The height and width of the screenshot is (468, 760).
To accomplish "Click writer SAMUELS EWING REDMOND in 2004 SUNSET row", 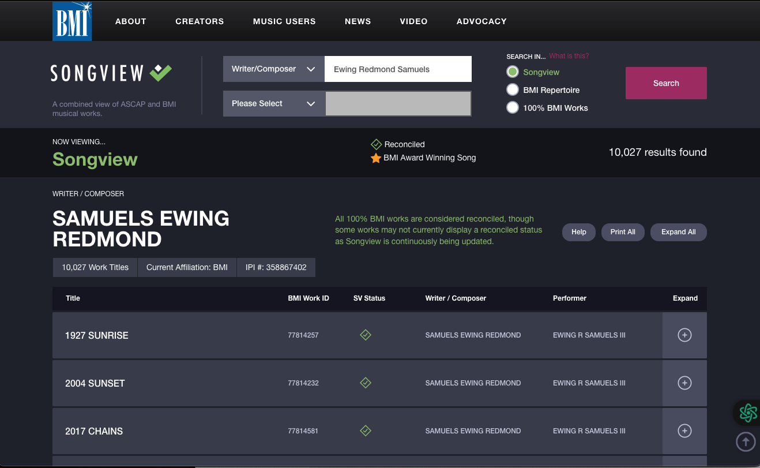I will click(x=473, y=383).
